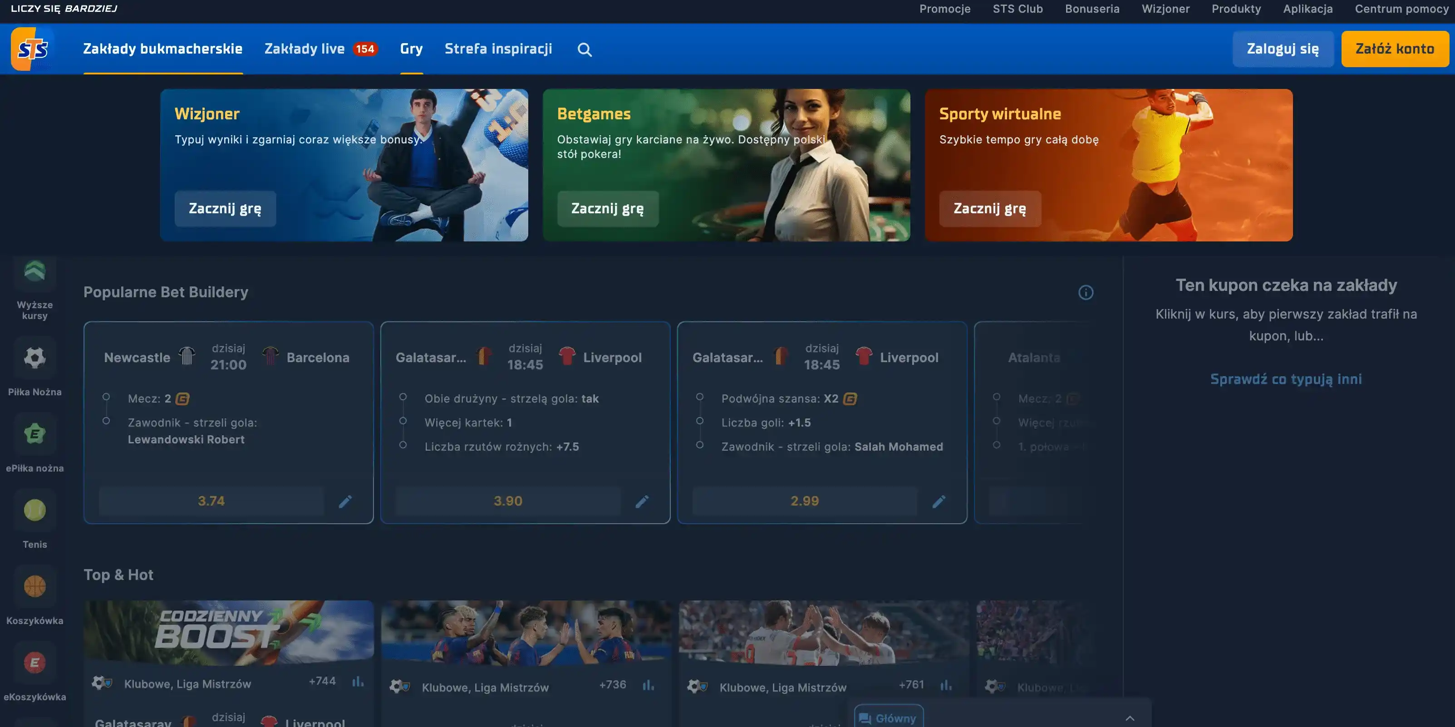1455x727 pixels.
Task: Click the STS logo icon
Action: coord(33,49)
